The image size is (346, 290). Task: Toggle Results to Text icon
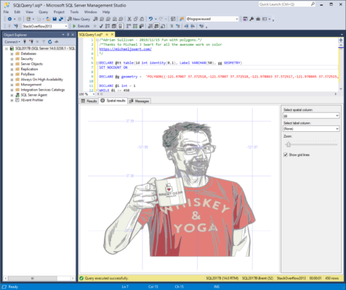click(x=150, y=26)
